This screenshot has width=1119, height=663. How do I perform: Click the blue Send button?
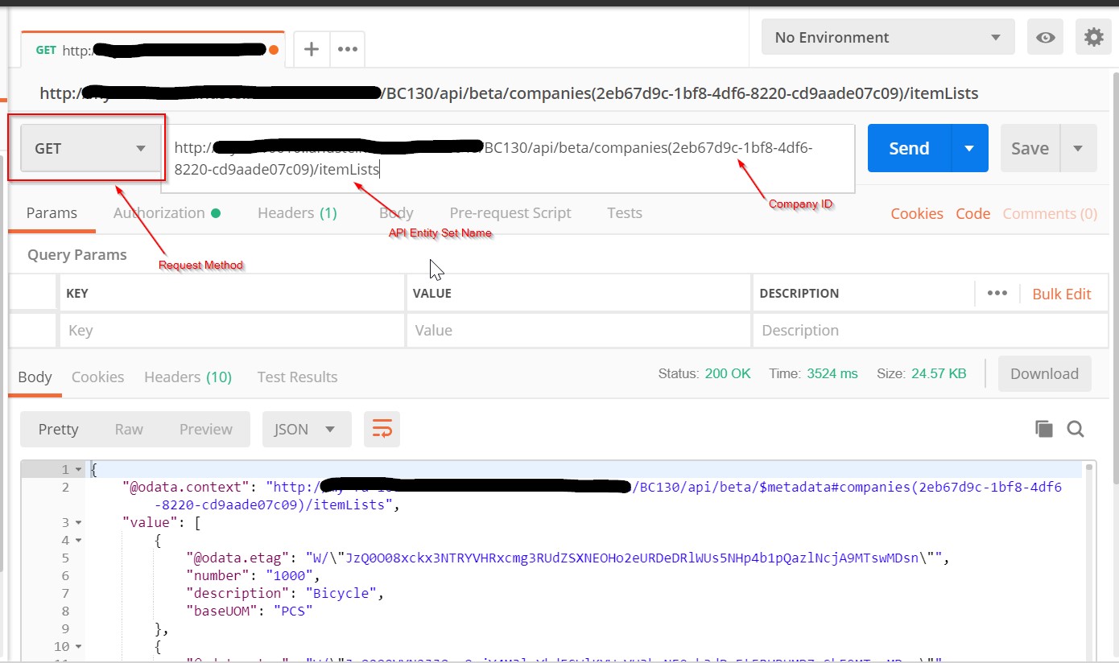(909, 149)
